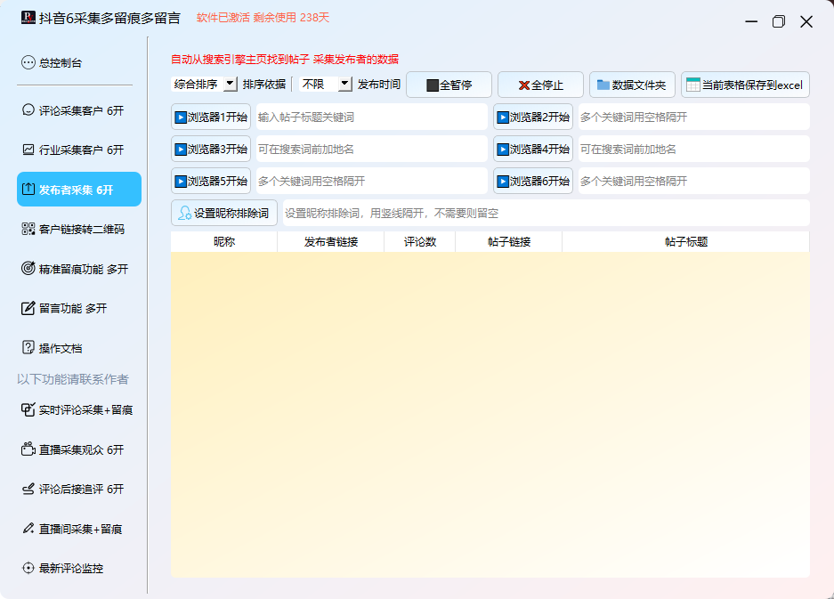The width and height of the screenshot is (834, 599).
Task: Click the 全暂停 pause-all button
Action: [x=449, y=85]
